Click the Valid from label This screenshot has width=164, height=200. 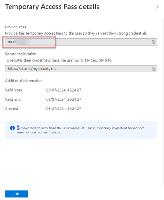point(14,90)
